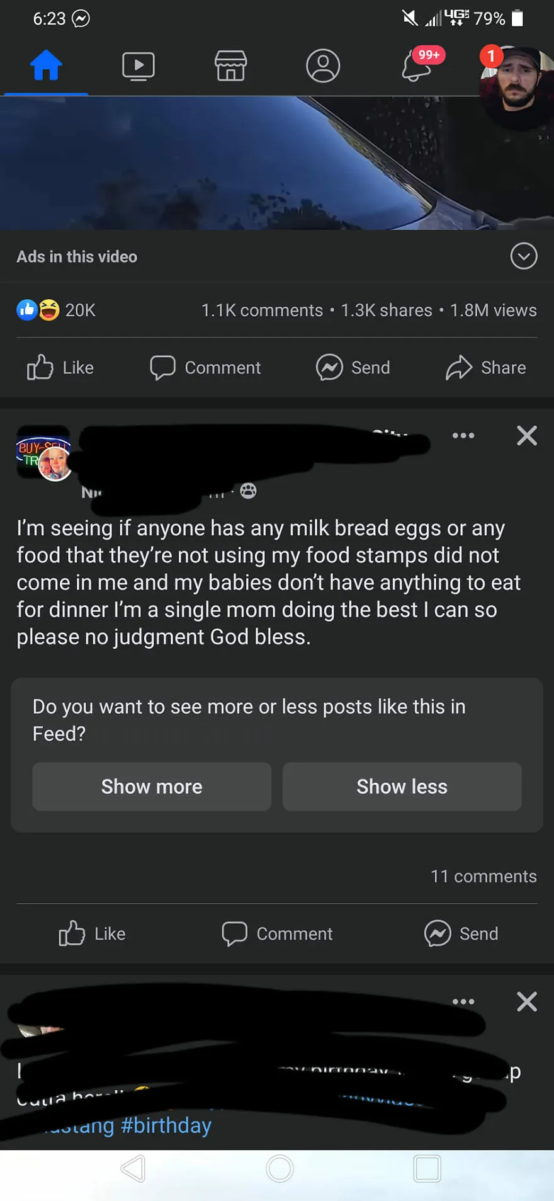554x1201 pixels.
Task: Open the Home feed tab
Action: (x=46, y=65)
